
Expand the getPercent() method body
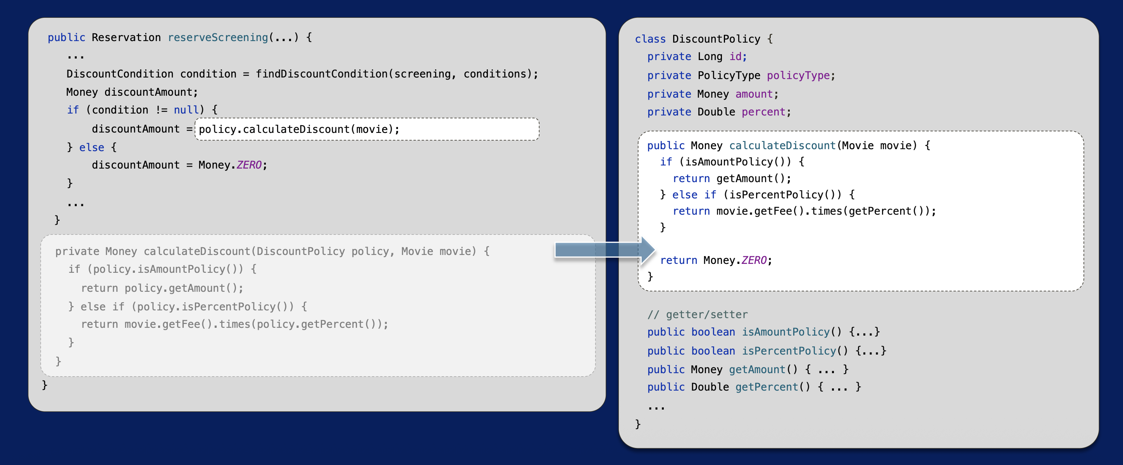(839, 387)
